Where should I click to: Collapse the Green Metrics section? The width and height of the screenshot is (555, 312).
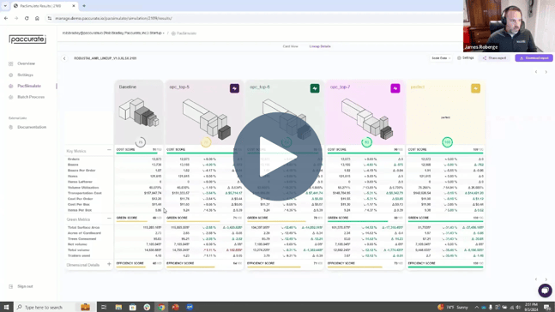tap(109, 219)
